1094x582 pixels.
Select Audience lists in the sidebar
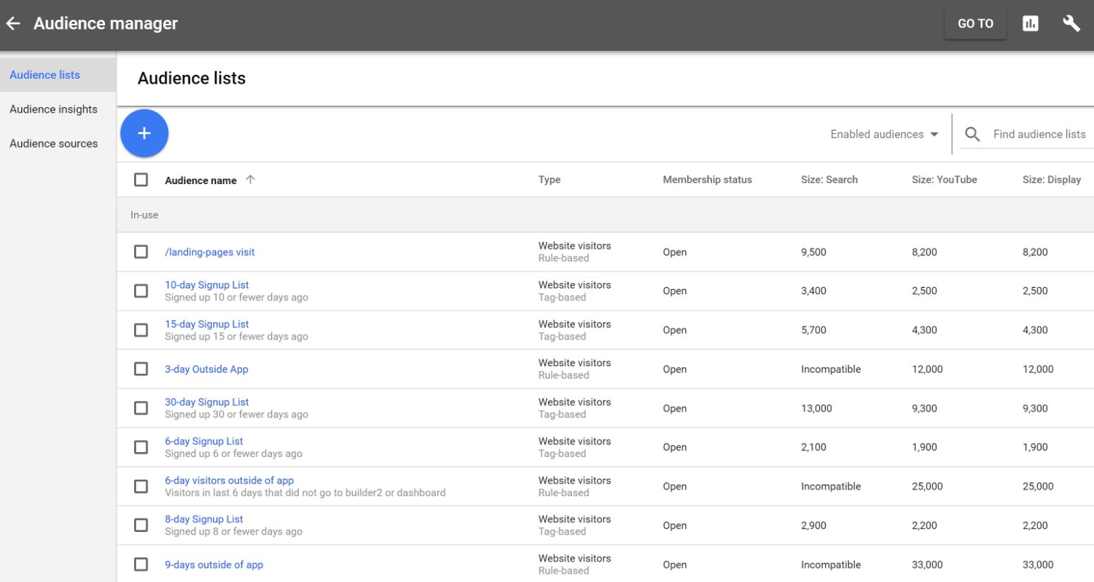click(45, 75)
